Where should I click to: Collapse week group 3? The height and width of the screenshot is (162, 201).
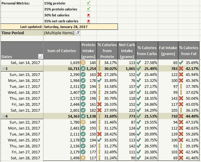point(4,68)
